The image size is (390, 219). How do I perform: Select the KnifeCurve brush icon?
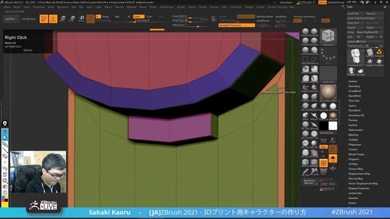click(x=305, y=88)
